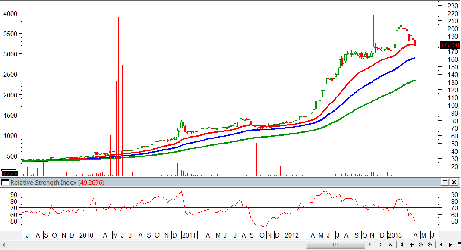Click the 3500 volume axis label
Screen dimensions: 461x250
(x=11, y=34)
